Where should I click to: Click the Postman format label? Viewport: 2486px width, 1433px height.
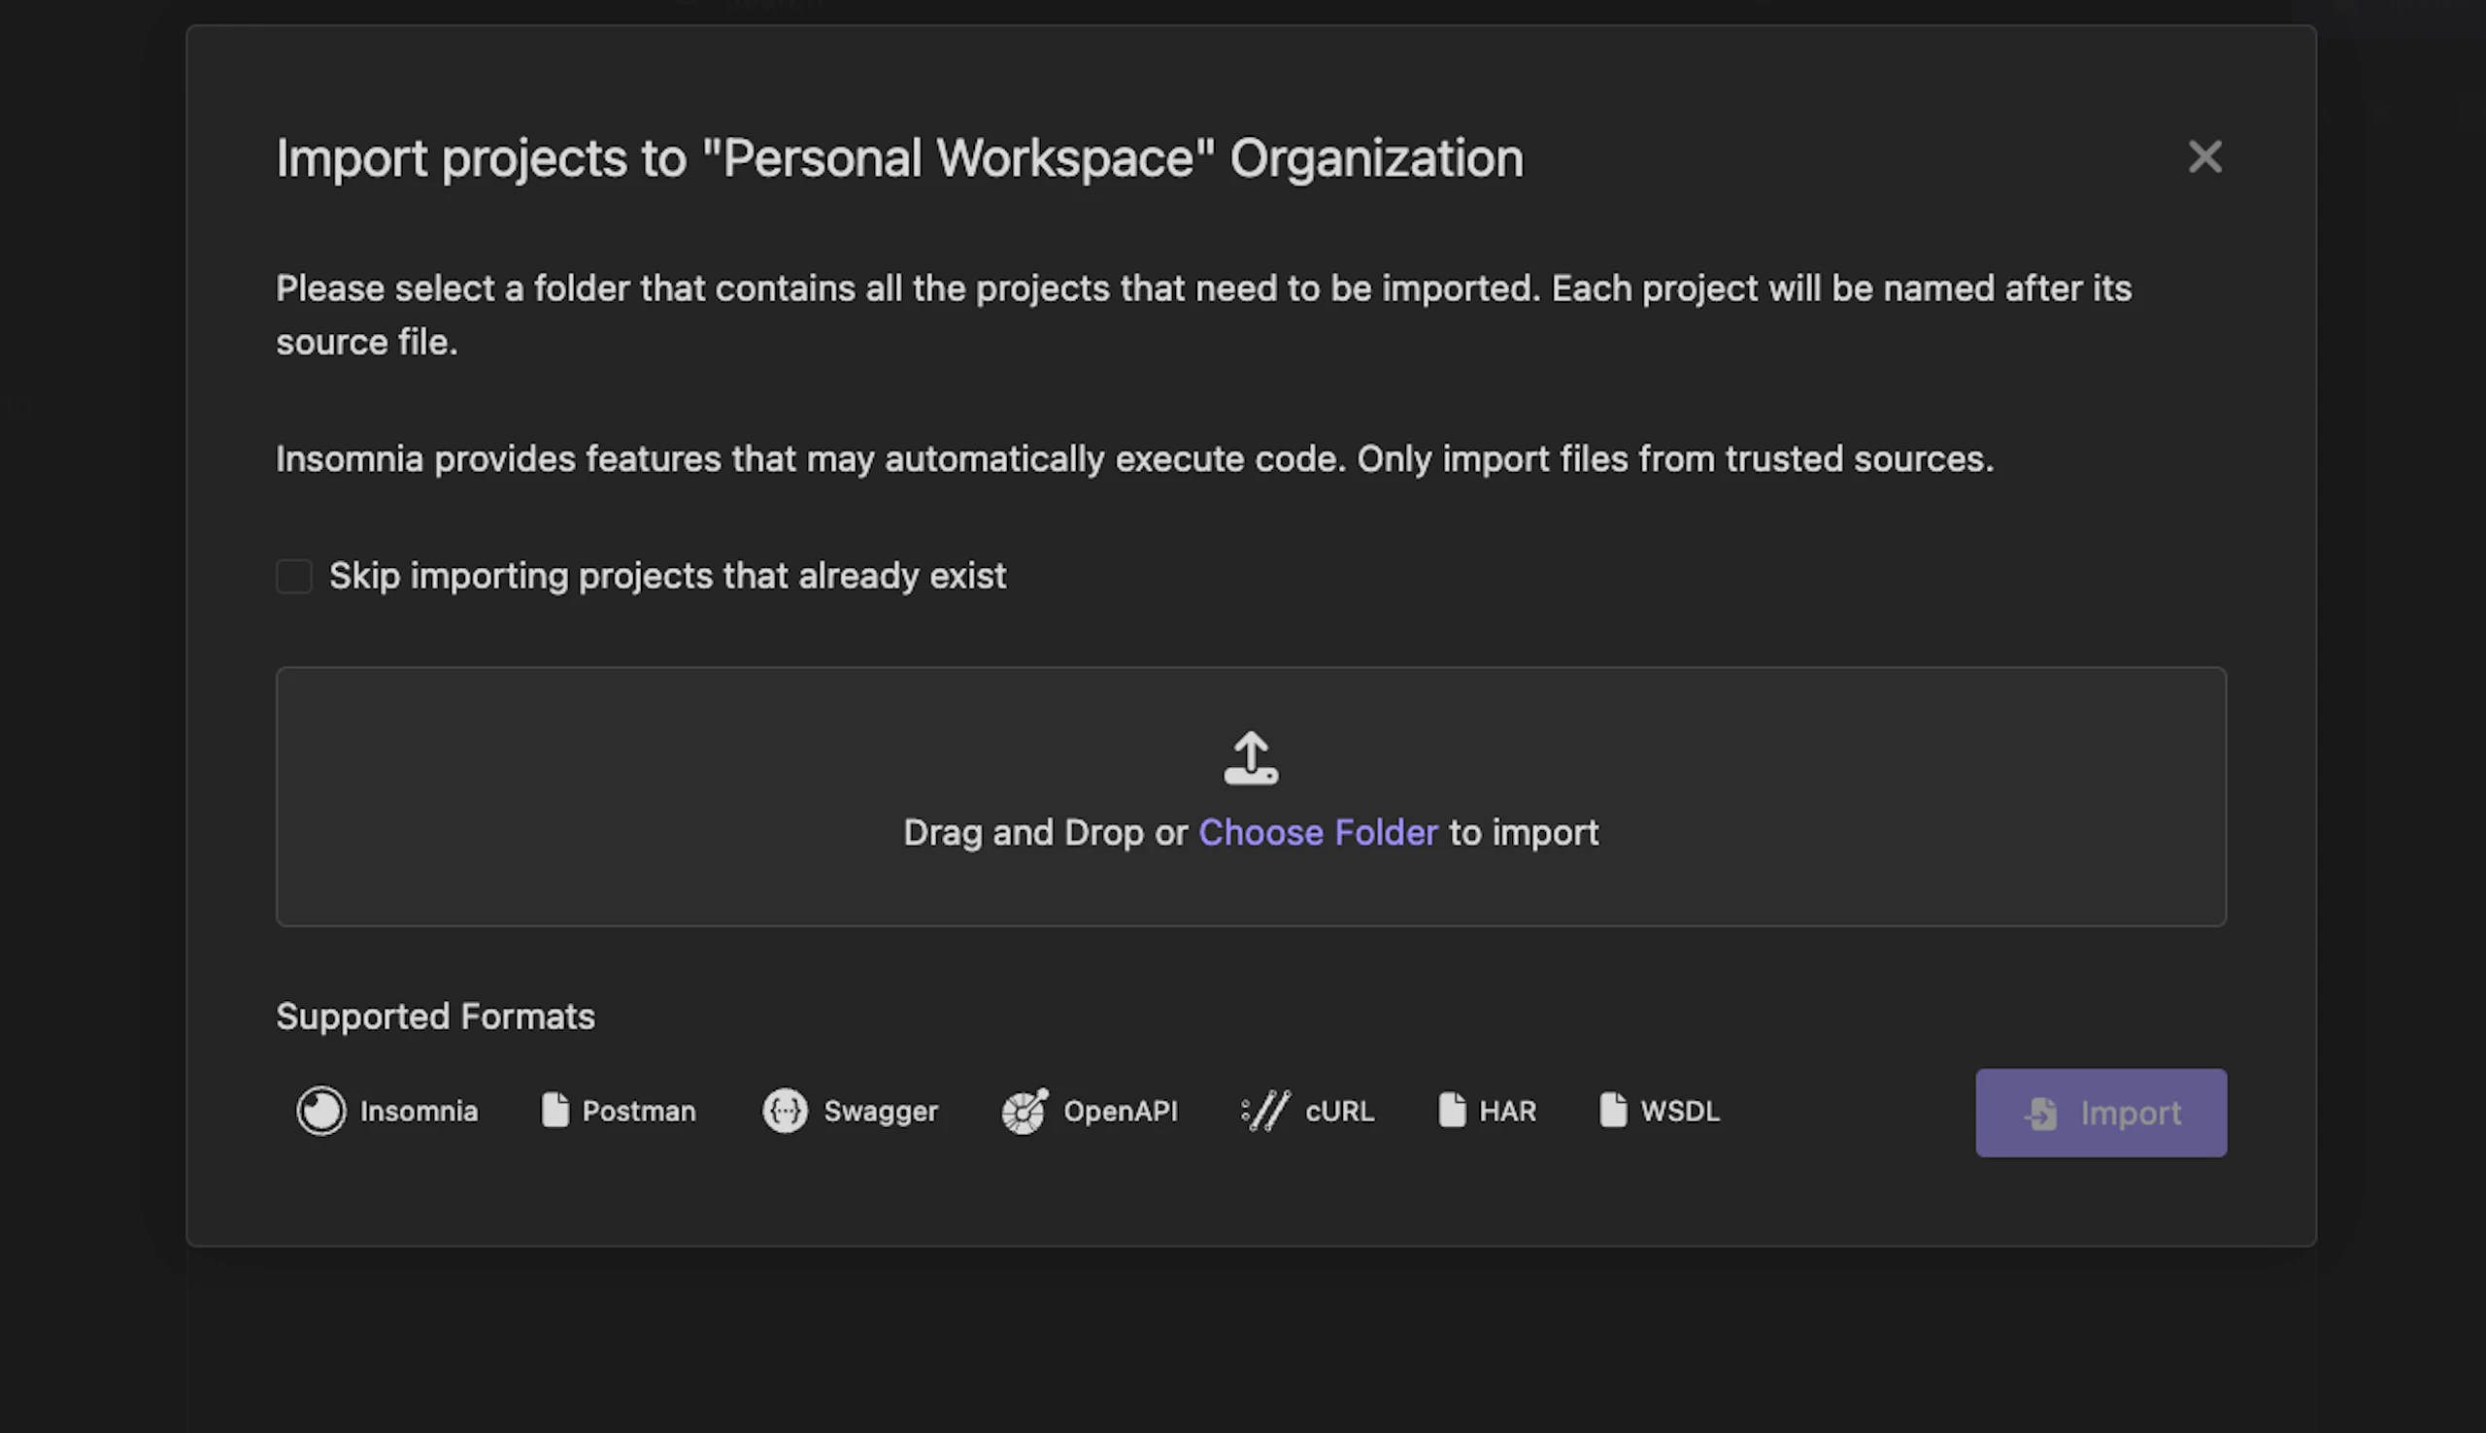(x=639, y=1112)
